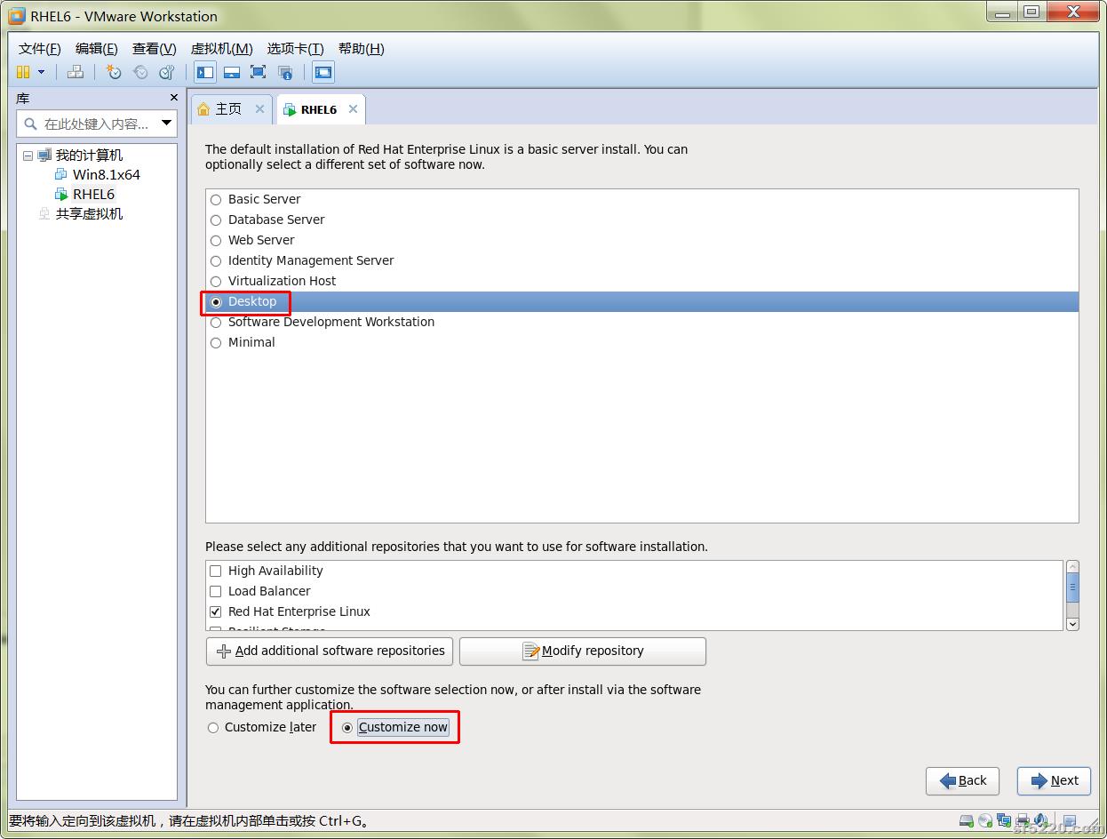The image size is (1107, 839).
Task: Open the snapshot manager wrench-clock icon
Action: pyautogui.click(x=166, y=72)
